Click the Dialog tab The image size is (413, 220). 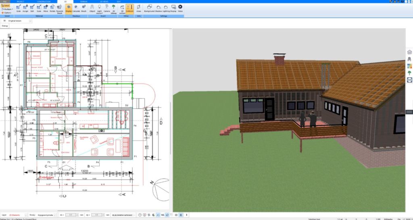click(x=5, y=26)
